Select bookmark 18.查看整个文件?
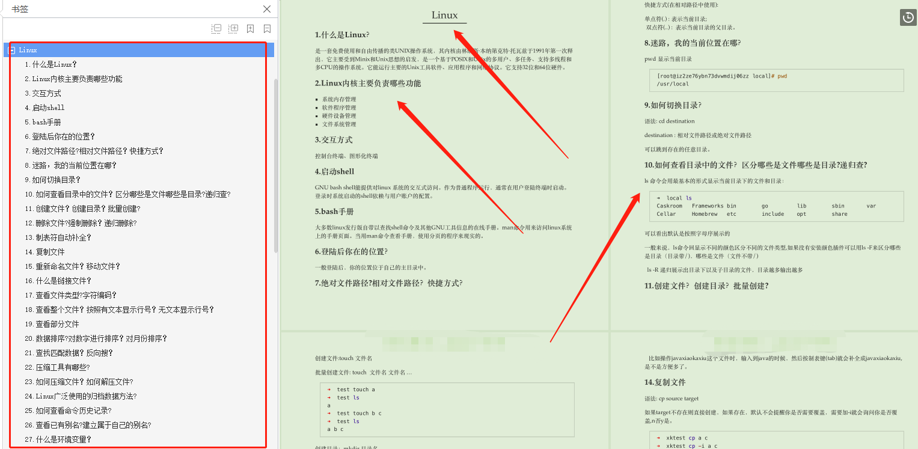This screenshot has height=449, width=918. pyautogui.click(x=119, y=310)
